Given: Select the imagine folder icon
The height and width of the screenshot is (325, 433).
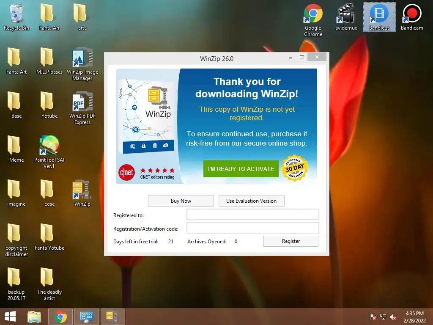Looking at the screenshot, I should click(x=16, y=193).
